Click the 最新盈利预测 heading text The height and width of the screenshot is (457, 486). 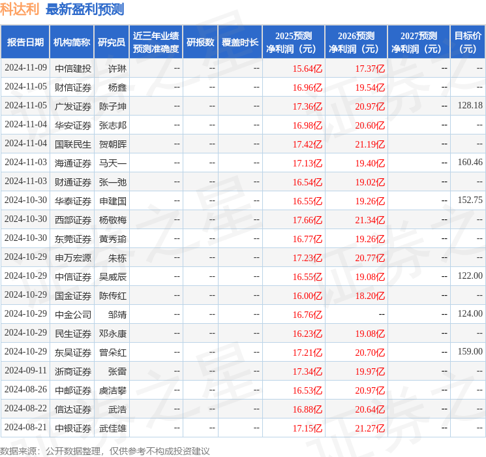(85, 9)
